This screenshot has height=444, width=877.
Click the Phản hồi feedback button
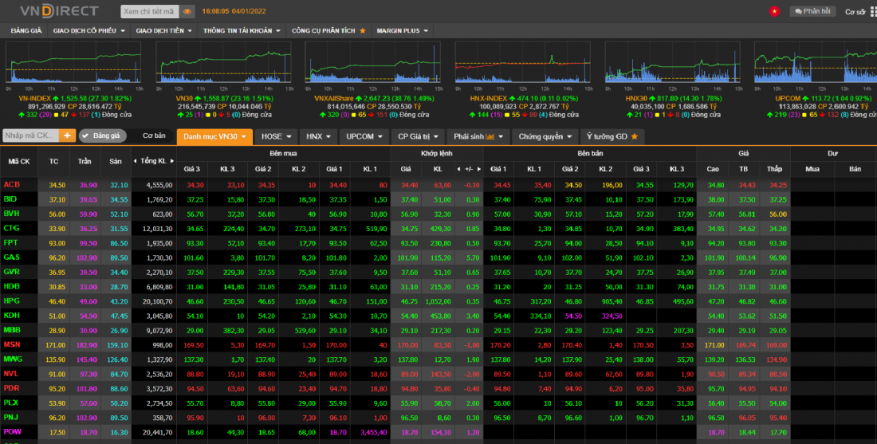[812, 11]
